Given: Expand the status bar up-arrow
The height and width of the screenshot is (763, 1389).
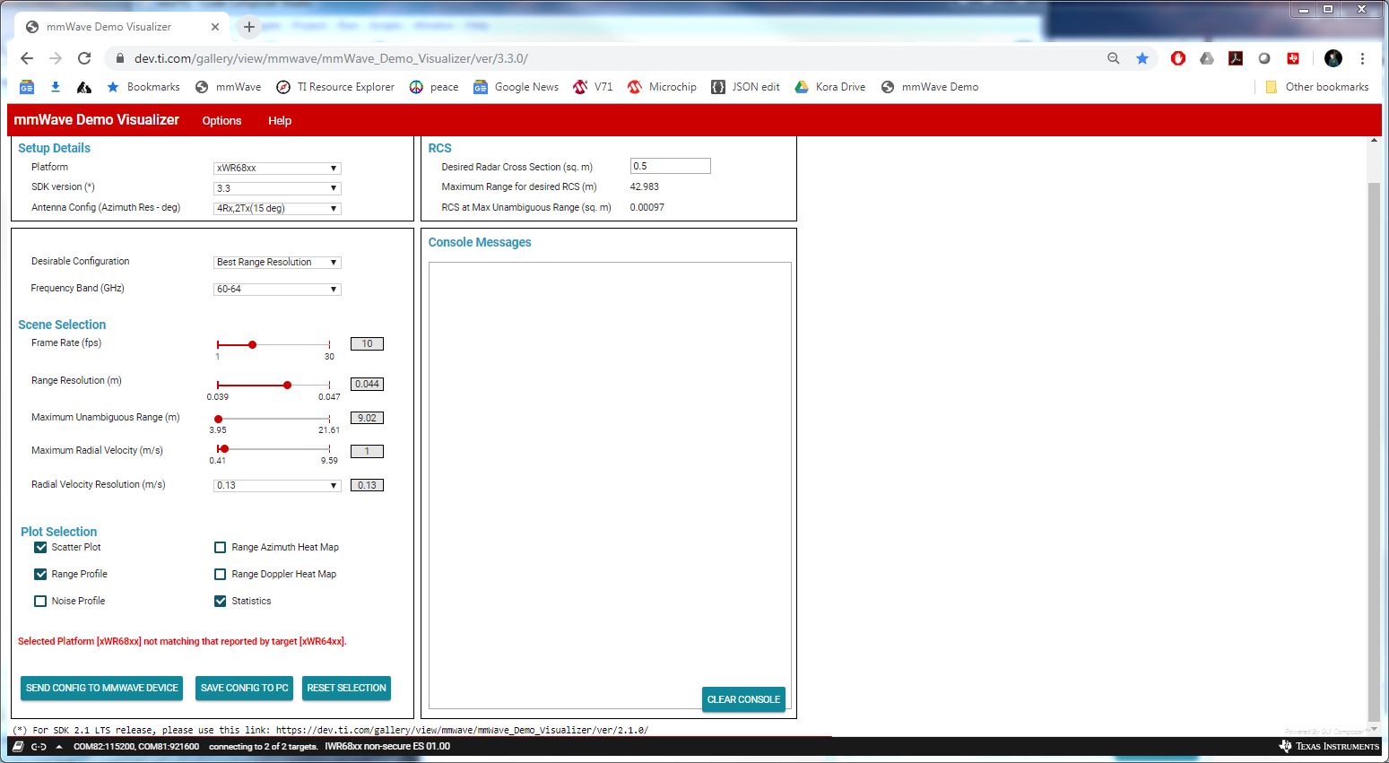Looking at the screenshot, I should [59, 746].
